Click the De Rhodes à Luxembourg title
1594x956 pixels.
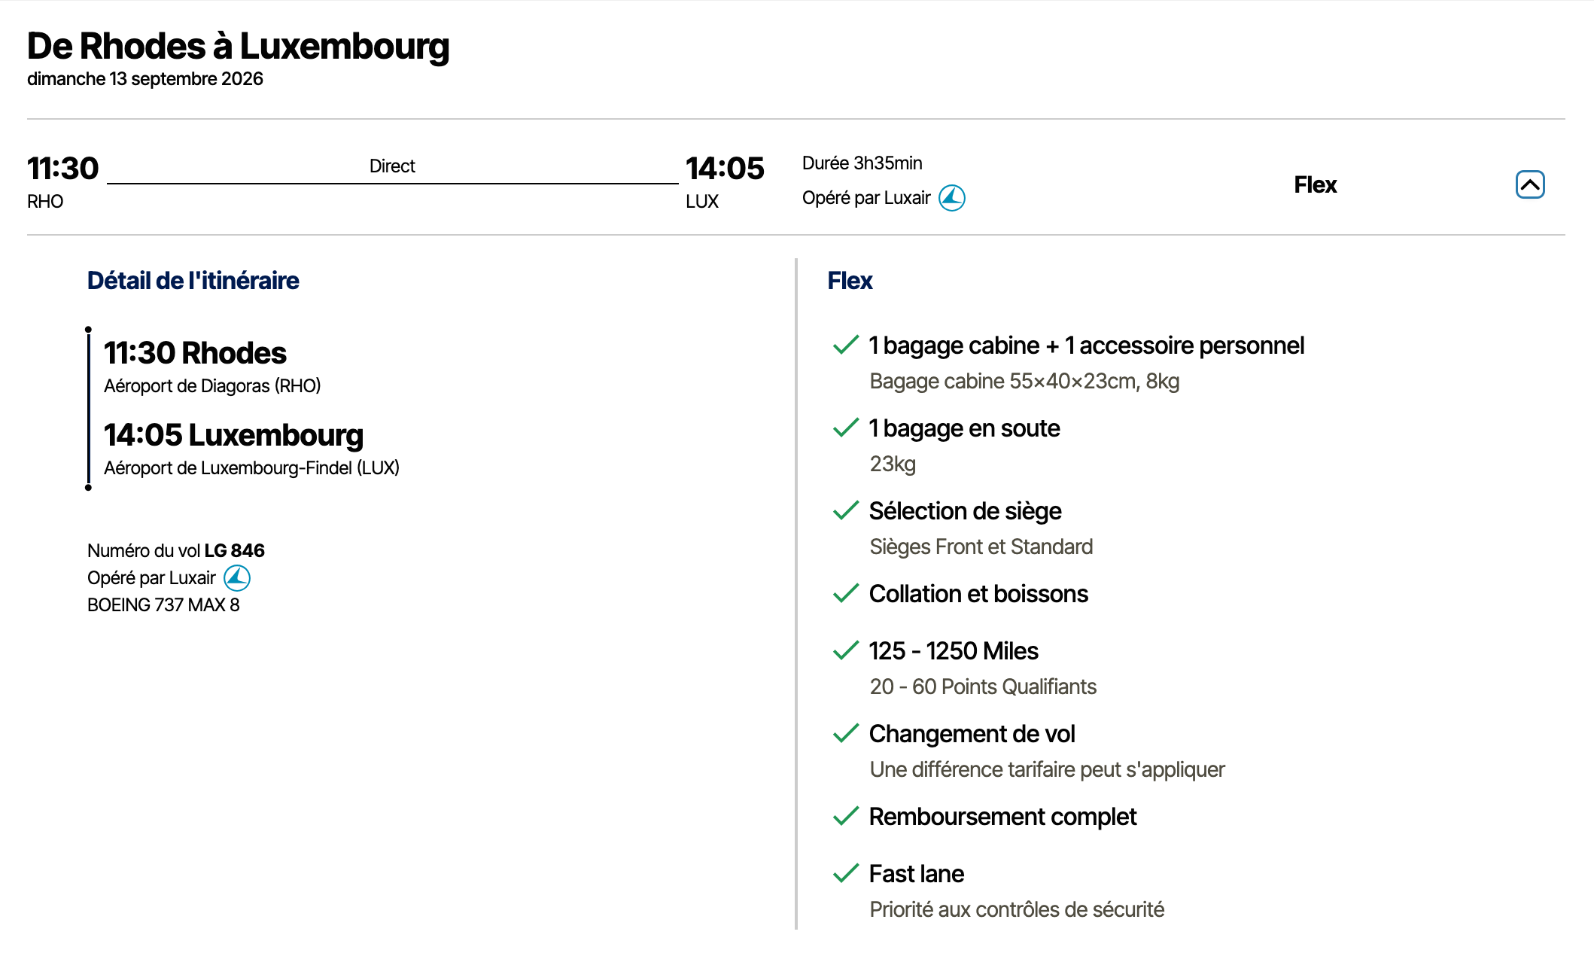click(238, 46)
